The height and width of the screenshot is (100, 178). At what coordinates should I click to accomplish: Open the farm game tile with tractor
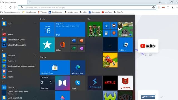coord(110,60)
